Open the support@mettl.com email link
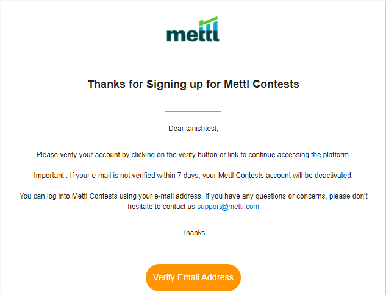This screenshot has height=295, width=386. coord(228,207)
